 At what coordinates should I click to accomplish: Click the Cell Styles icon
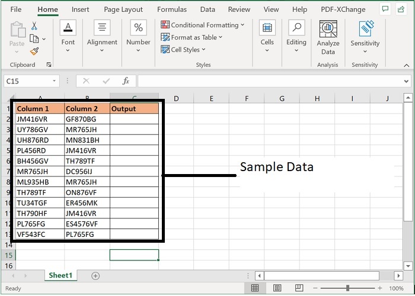click(x=165, y=49)
